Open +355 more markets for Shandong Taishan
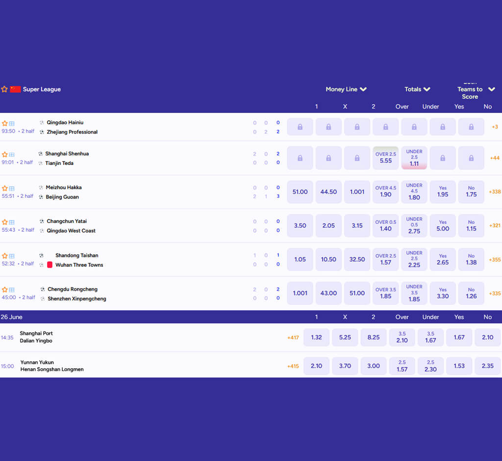 click(495, 259)
